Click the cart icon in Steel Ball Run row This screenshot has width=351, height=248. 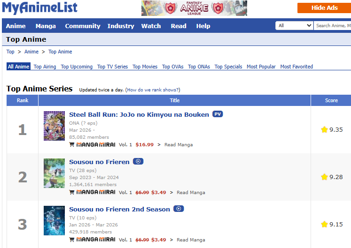[71, 144]
